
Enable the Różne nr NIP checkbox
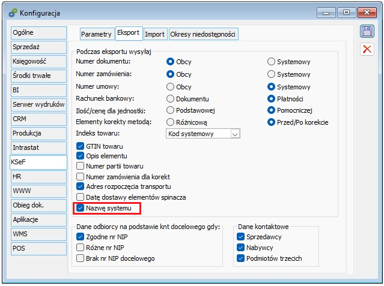pos(80,248)
